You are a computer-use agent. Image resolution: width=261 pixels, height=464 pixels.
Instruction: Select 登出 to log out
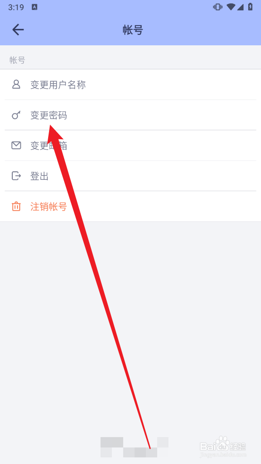(130, 176)
